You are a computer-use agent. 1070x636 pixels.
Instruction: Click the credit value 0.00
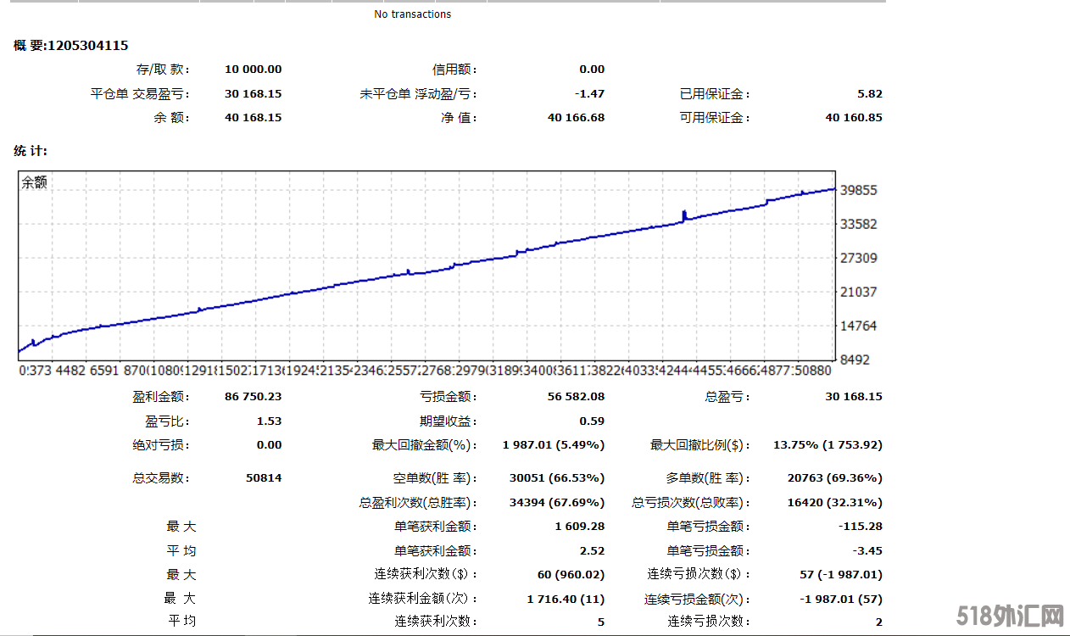pos(592,70)
